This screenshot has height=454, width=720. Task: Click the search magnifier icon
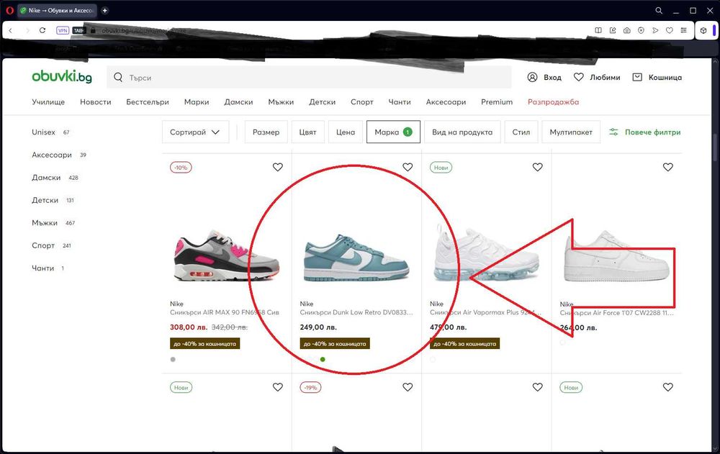[118, 77]
